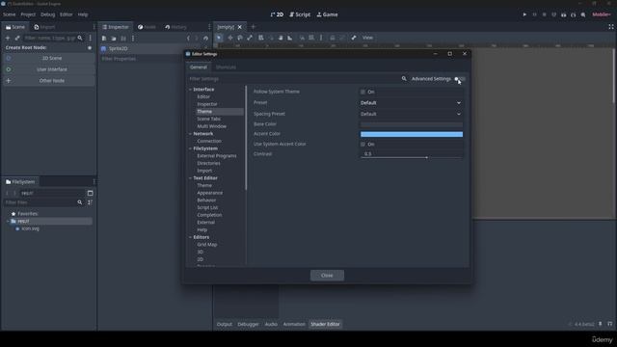The image size is (617, 347).
Task: Open the Output bottom panel
Action: (x=225, y=324)
